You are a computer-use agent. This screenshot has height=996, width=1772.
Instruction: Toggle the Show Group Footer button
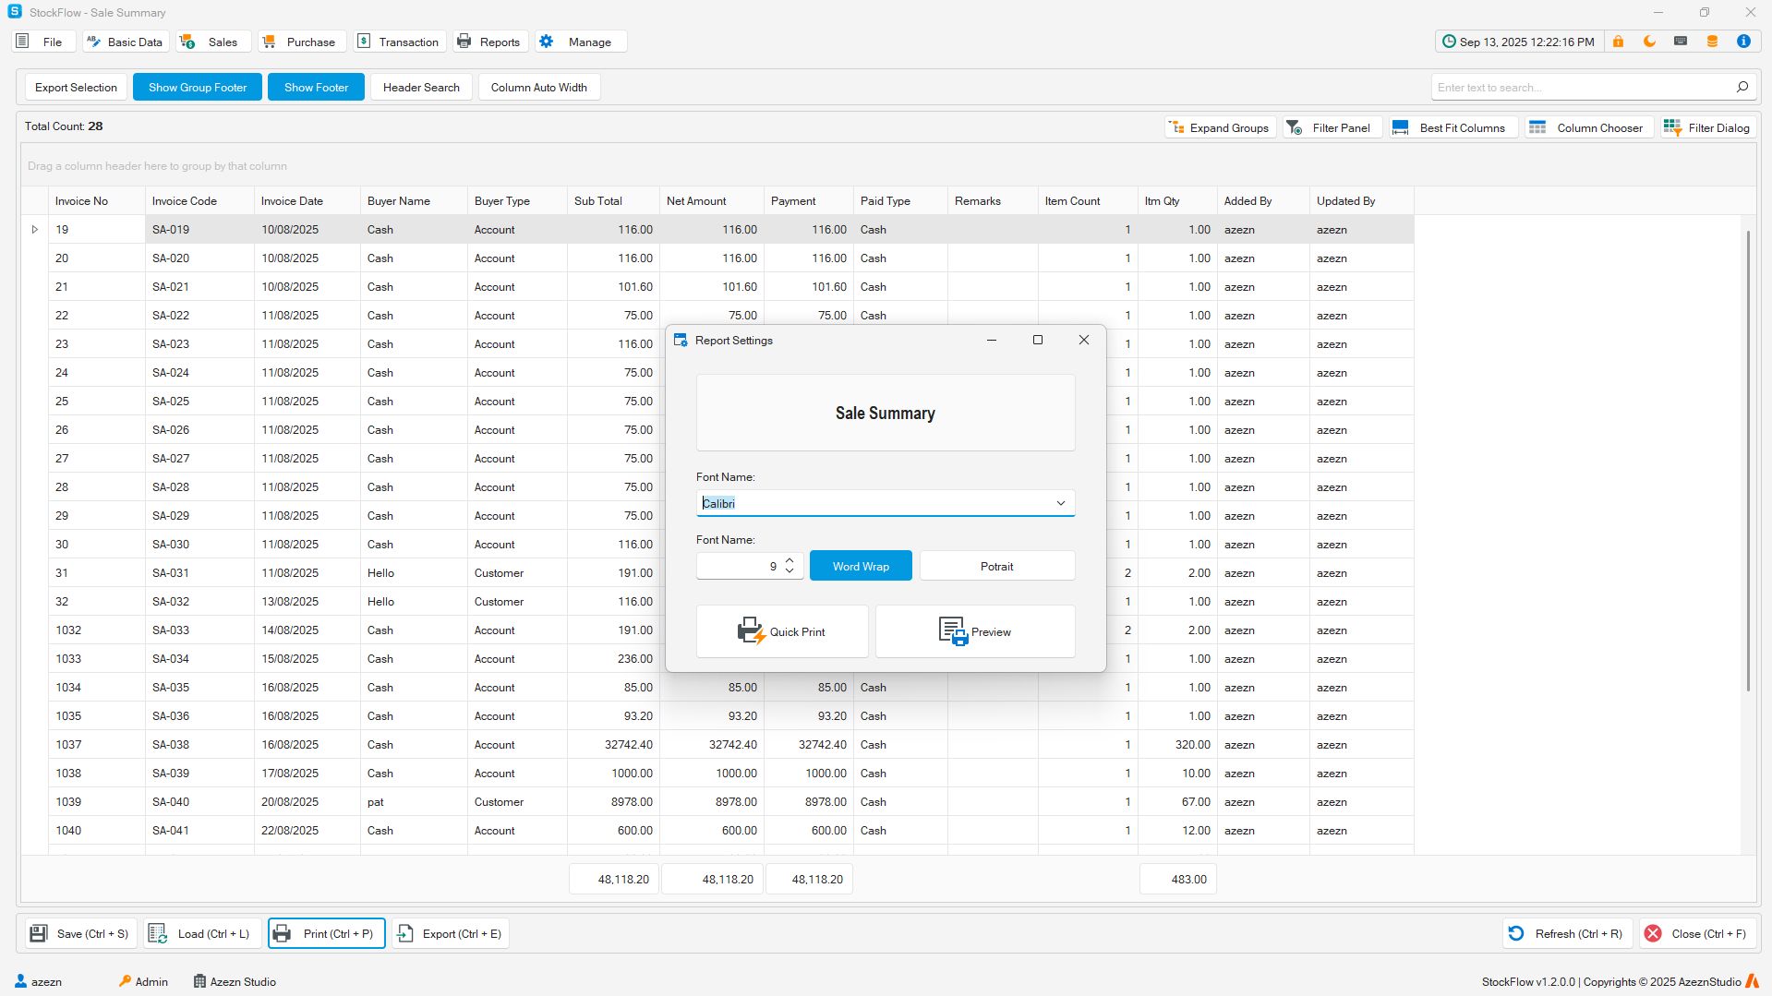[197, 88]
